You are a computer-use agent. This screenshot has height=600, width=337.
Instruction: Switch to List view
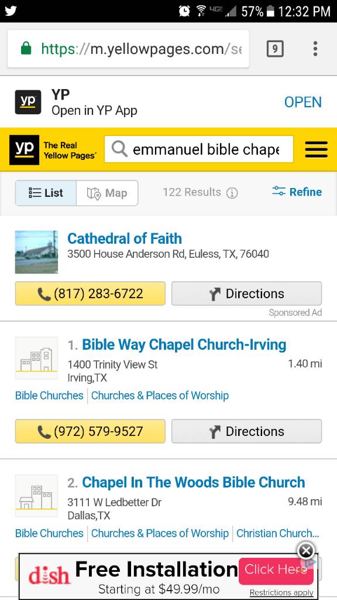[x=46, y=193]
